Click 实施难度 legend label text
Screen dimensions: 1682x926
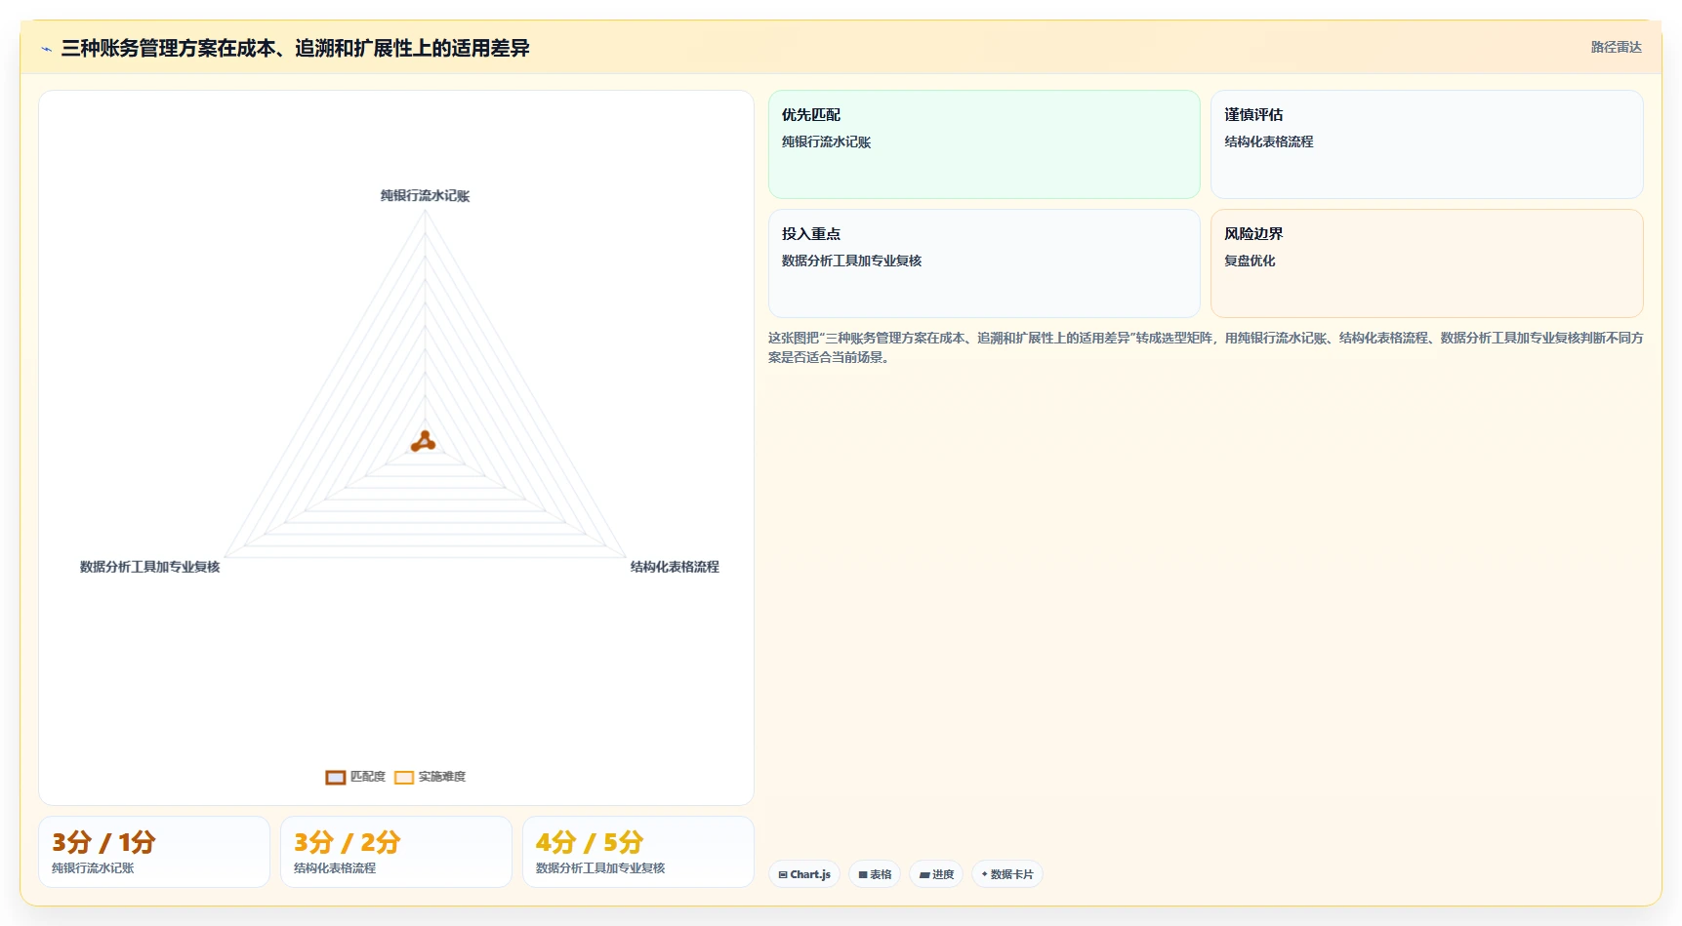pos(442,777)
